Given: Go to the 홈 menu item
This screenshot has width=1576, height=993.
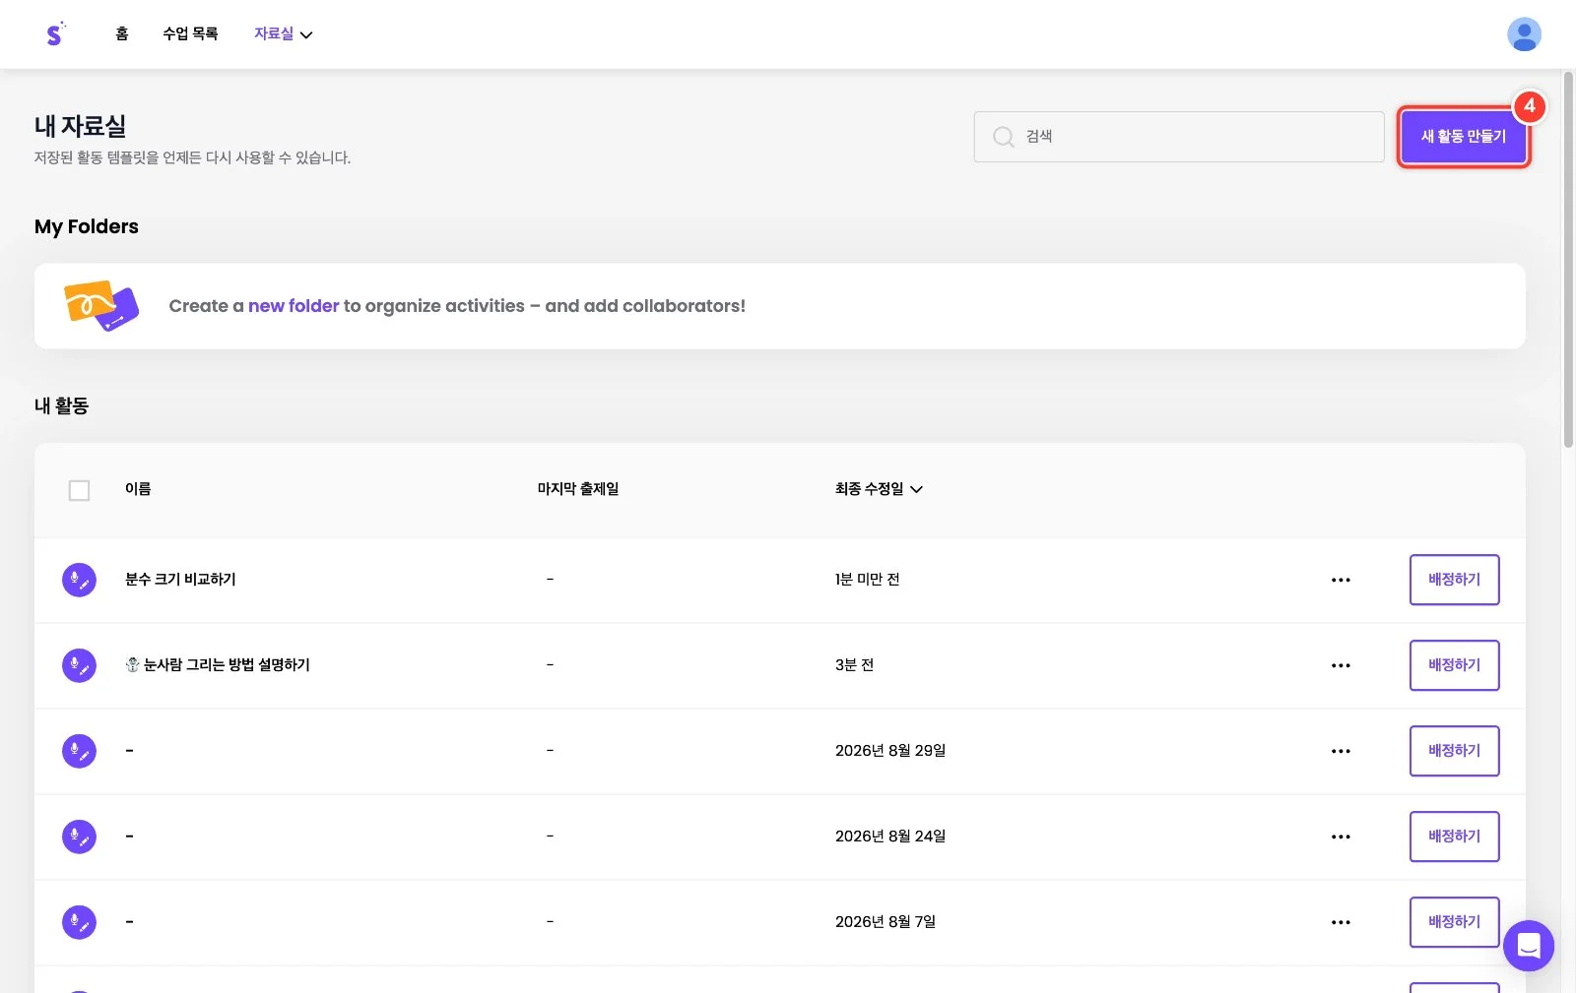Looking at the screenshot, I should pyautogui.click(x=122, y=33).
